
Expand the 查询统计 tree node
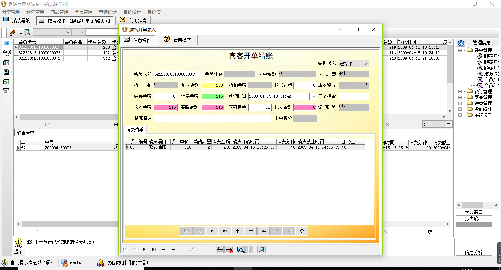pos(460,109)
